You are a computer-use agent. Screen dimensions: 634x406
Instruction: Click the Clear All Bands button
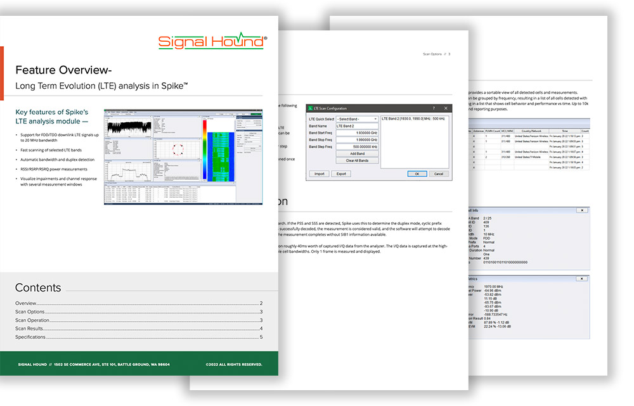[x=357, y=160]
